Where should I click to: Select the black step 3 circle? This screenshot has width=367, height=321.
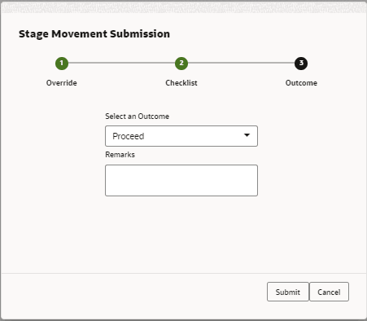click(x=301, y=64)
